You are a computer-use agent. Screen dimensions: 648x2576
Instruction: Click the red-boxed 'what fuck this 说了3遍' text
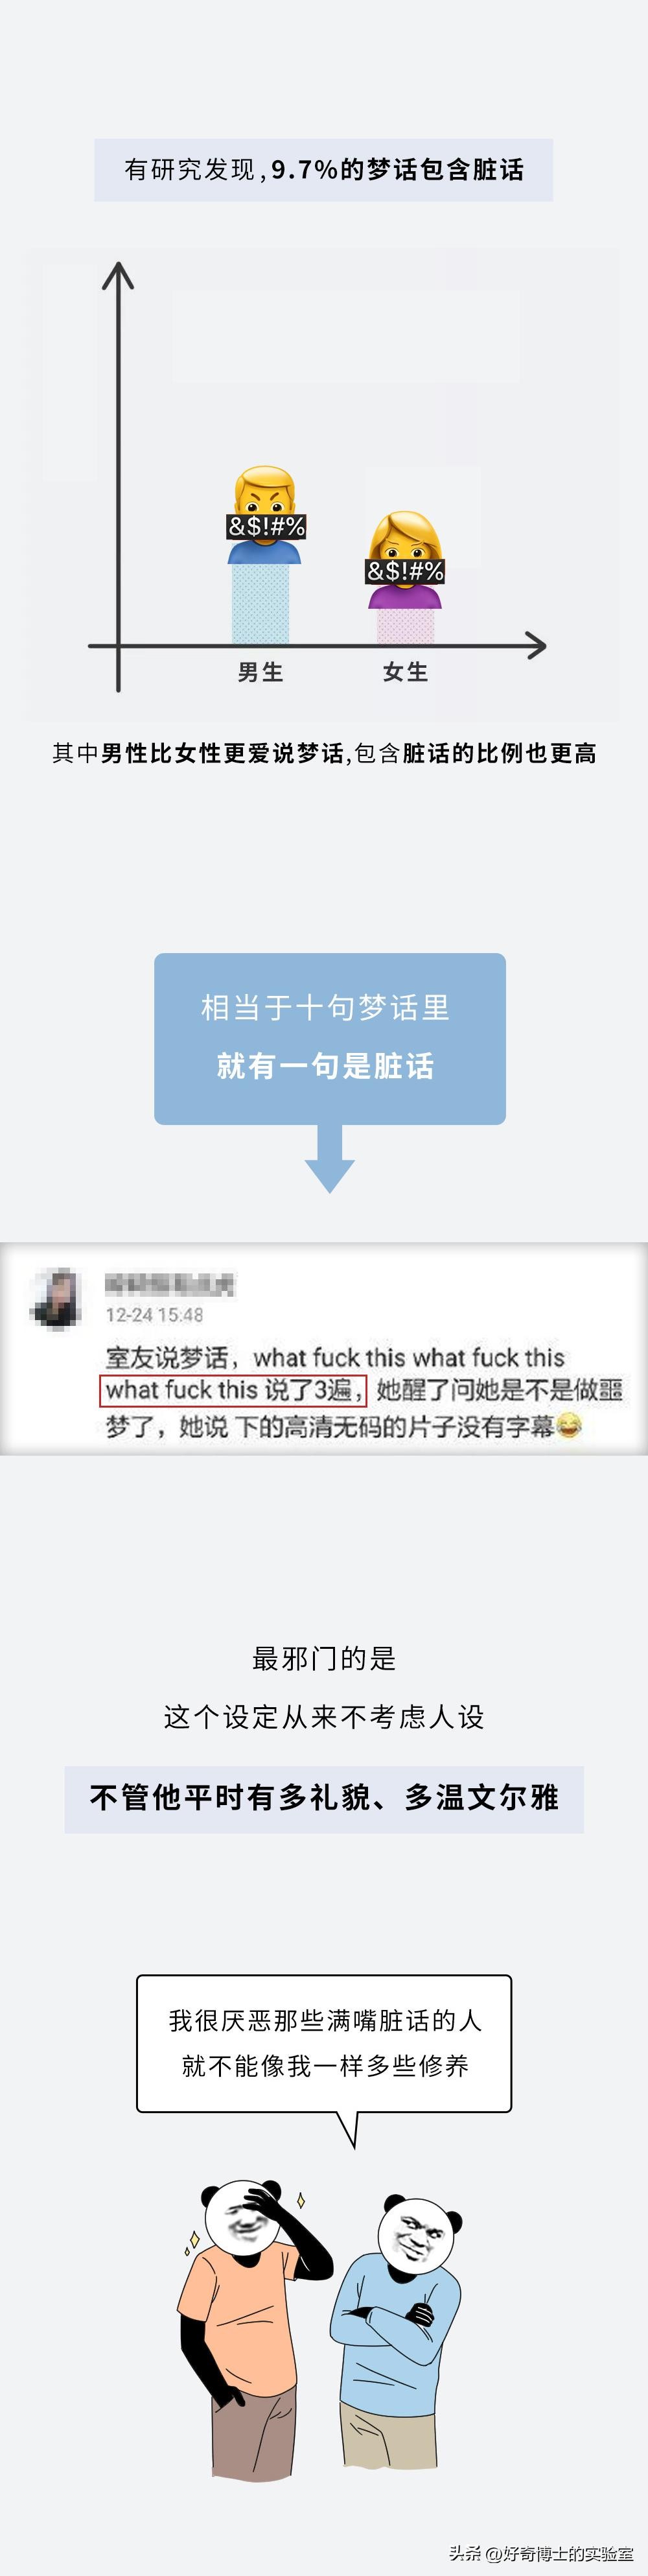(233, 1390)
